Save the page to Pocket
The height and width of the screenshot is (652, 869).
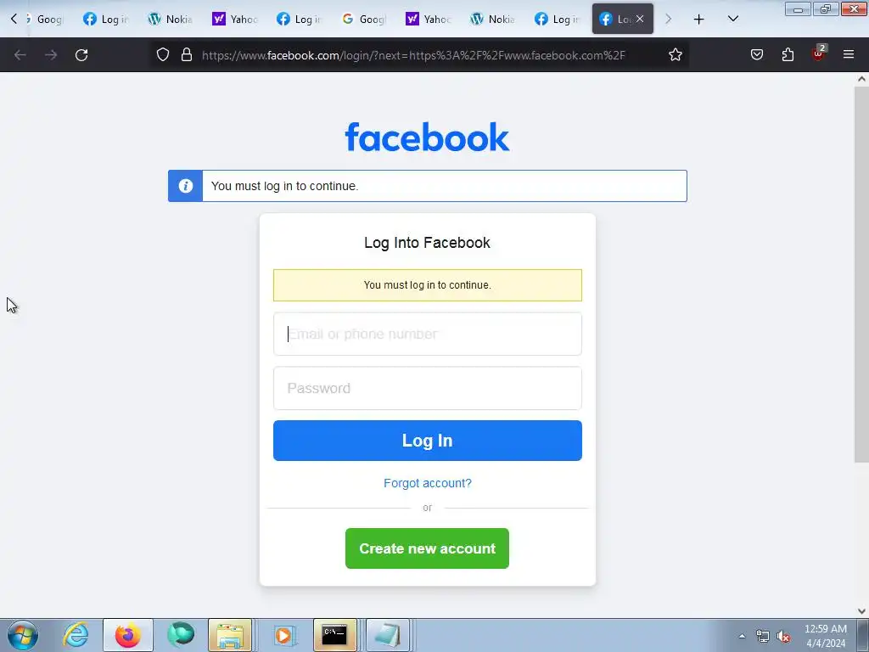coord(757,55)
